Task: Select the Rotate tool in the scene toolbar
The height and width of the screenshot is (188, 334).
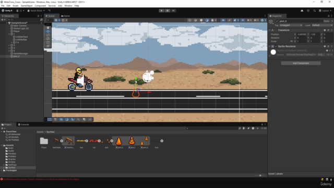Action: pos(48,35)
